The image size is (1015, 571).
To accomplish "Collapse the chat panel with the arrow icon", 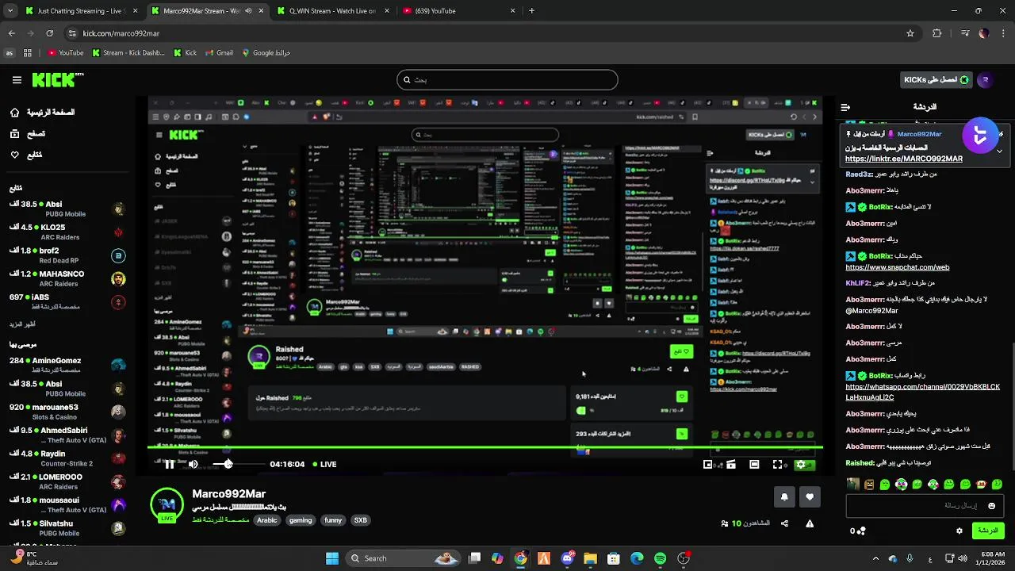I will [845, 106].
